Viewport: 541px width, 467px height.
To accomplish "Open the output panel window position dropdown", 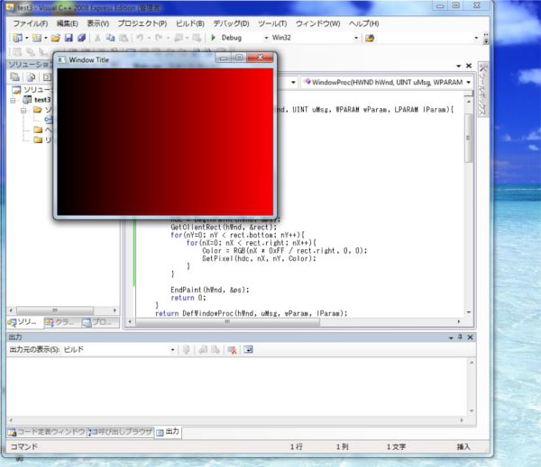I will click(x=451, y=337).
